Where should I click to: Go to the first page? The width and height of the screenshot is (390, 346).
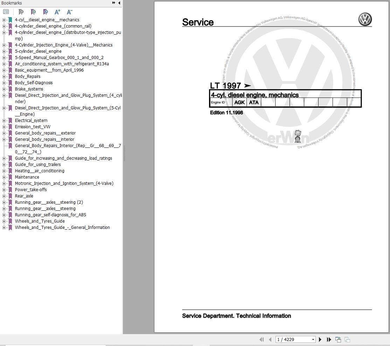(x=262, y=339)
